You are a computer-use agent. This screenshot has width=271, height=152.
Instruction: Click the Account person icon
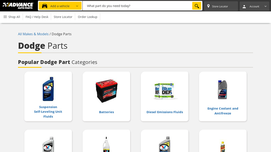[244, 6]
